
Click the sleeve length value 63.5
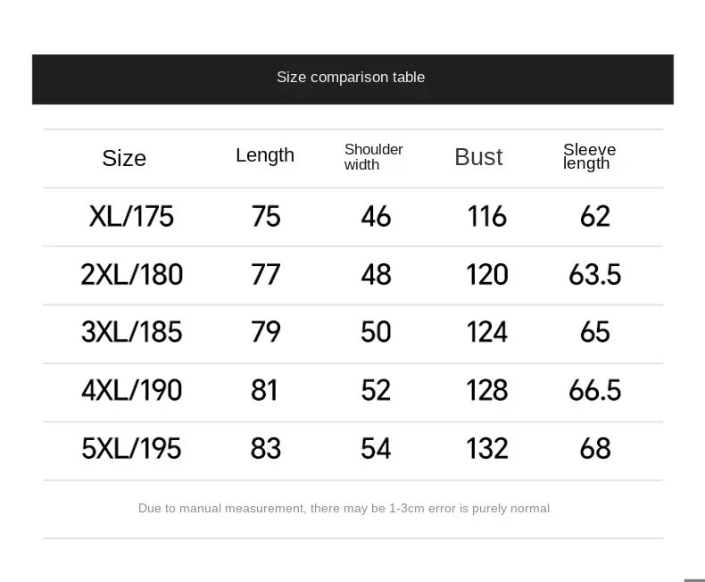[594, 275]
